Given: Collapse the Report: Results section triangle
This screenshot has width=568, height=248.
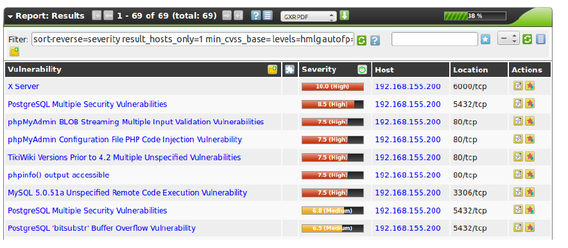Looking at the screenshot, I should tap(10, 16).
